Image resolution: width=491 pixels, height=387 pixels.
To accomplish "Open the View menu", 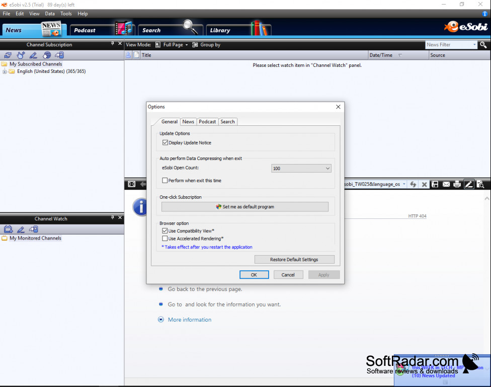I will click(x=34, y=14).
